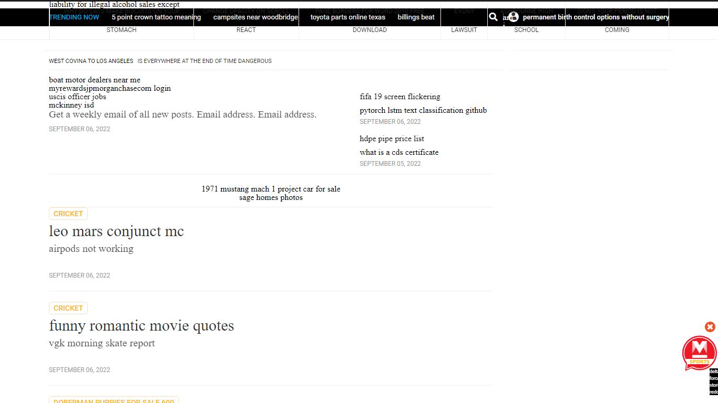
Task: Open the search magnifier icon
Action: [493, 17]
